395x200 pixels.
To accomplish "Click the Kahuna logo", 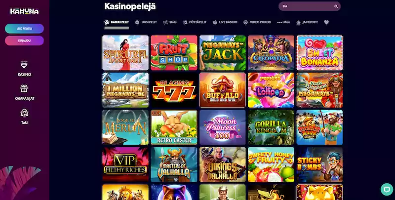I will tap(24, 11).
